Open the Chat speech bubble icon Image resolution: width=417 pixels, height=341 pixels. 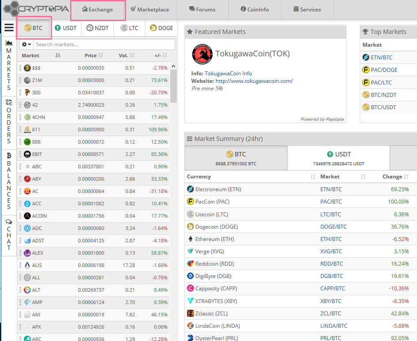tap(9, 222)
